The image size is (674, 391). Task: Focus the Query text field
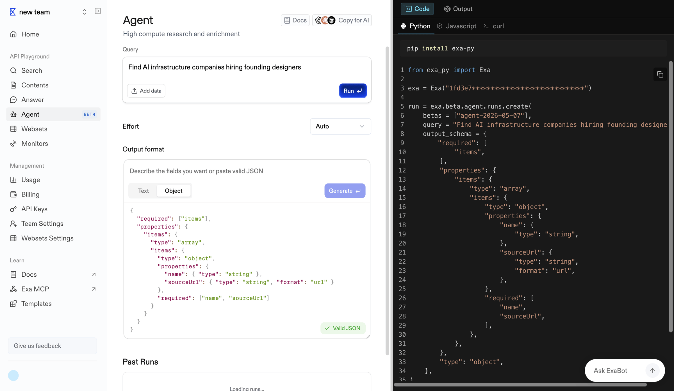tap(247, 68)
